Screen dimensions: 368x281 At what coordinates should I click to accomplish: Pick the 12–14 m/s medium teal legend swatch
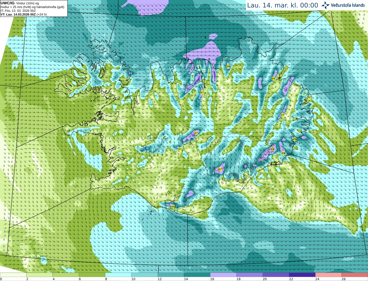[x=171, y=275]
